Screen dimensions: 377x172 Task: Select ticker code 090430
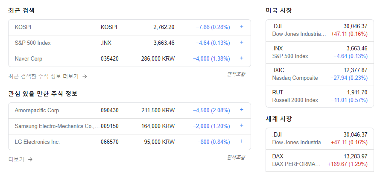coord(110,111)
